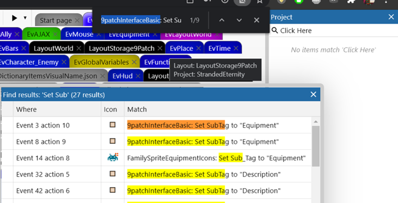Image resolution: width=398 pixels, height=203 pixels.
Task: Close the Project panel
Action: (x=391, y=17)
